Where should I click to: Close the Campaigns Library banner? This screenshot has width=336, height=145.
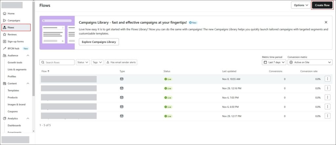[326, 22]
